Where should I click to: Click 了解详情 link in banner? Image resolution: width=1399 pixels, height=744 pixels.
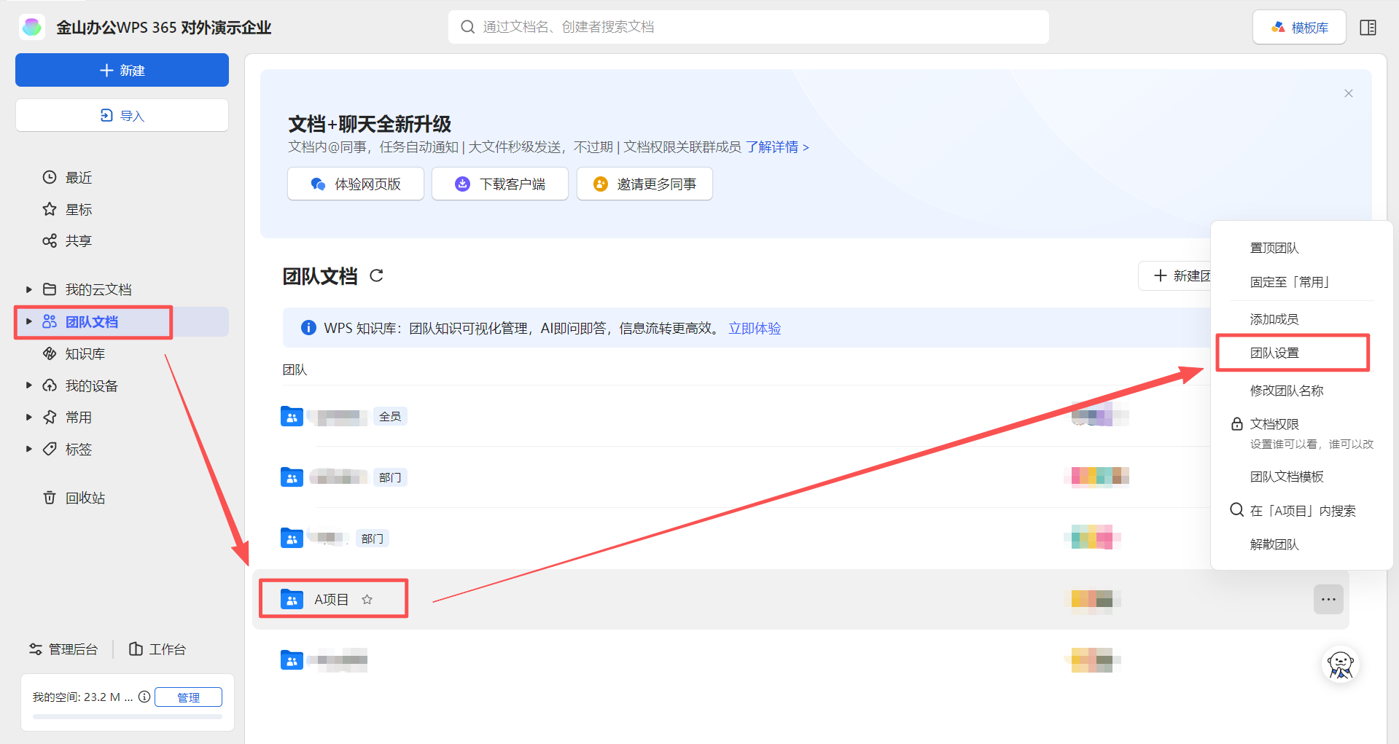777,147
